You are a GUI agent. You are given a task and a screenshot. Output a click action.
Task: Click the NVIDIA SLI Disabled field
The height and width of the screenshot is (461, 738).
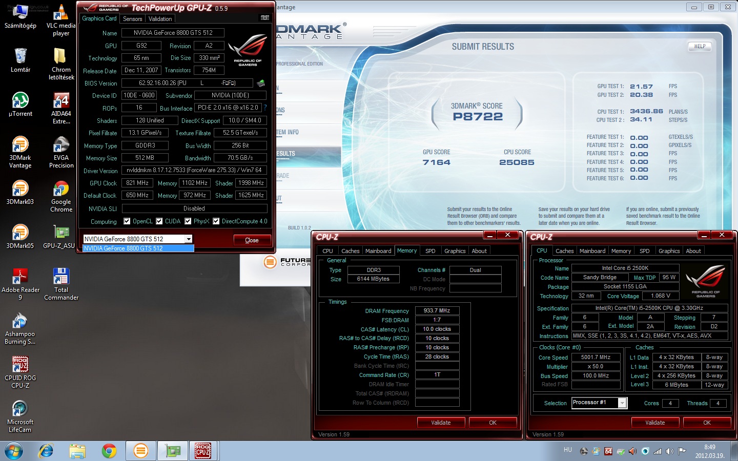point(194,208)
